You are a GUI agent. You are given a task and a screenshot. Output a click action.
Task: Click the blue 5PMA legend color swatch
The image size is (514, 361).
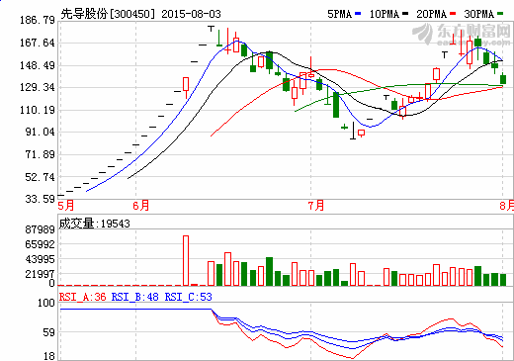coord(358,14)
